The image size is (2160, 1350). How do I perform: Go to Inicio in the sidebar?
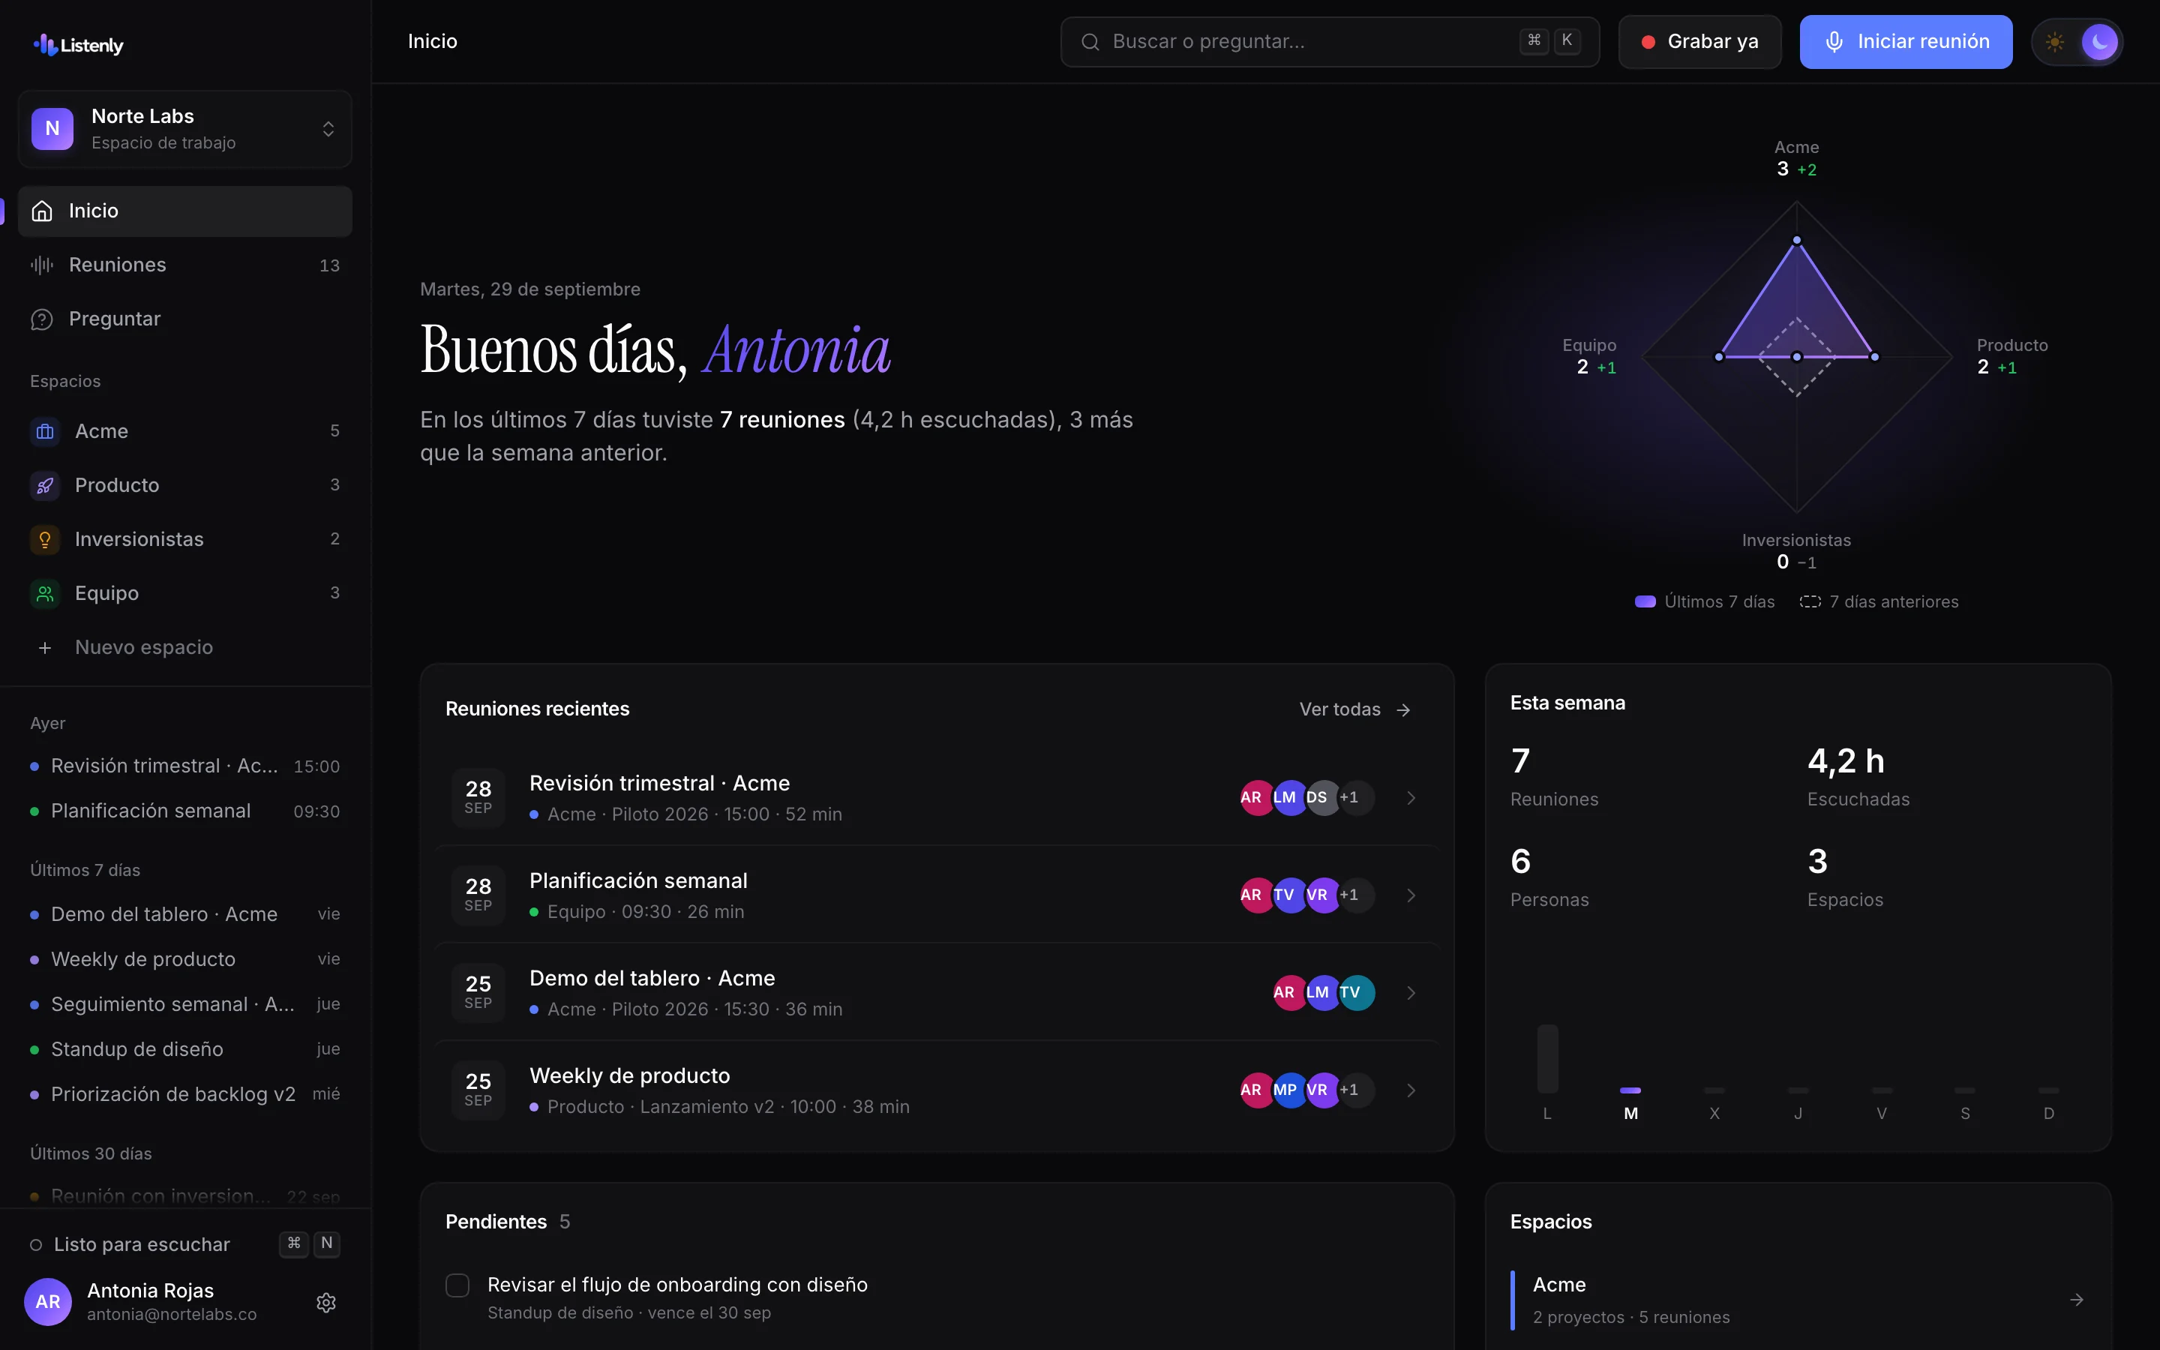(184, 211)
